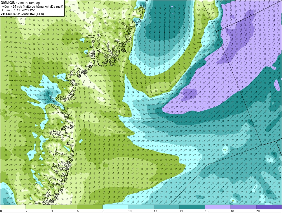Viewport: 282px width, 213px height.
Task: Click the 4–6 m/s green legend swatch
Action: [x=64, y=207]
